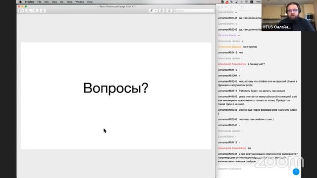Open the Preview application menu
Image resolution: width=317 pixels, height=178 pixels.
tap(30, 2)
